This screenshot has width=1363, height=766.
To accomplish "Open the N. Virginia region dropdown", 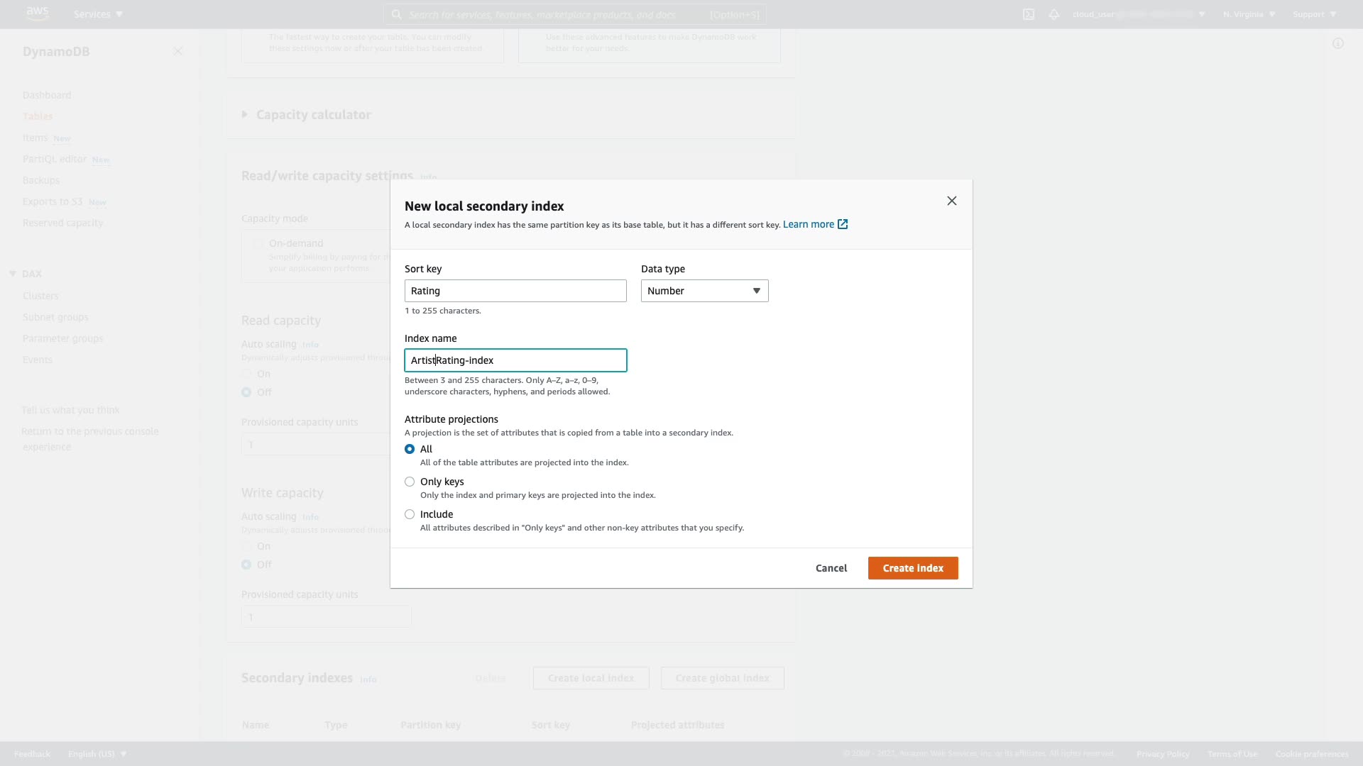I will coord(1249,14).
